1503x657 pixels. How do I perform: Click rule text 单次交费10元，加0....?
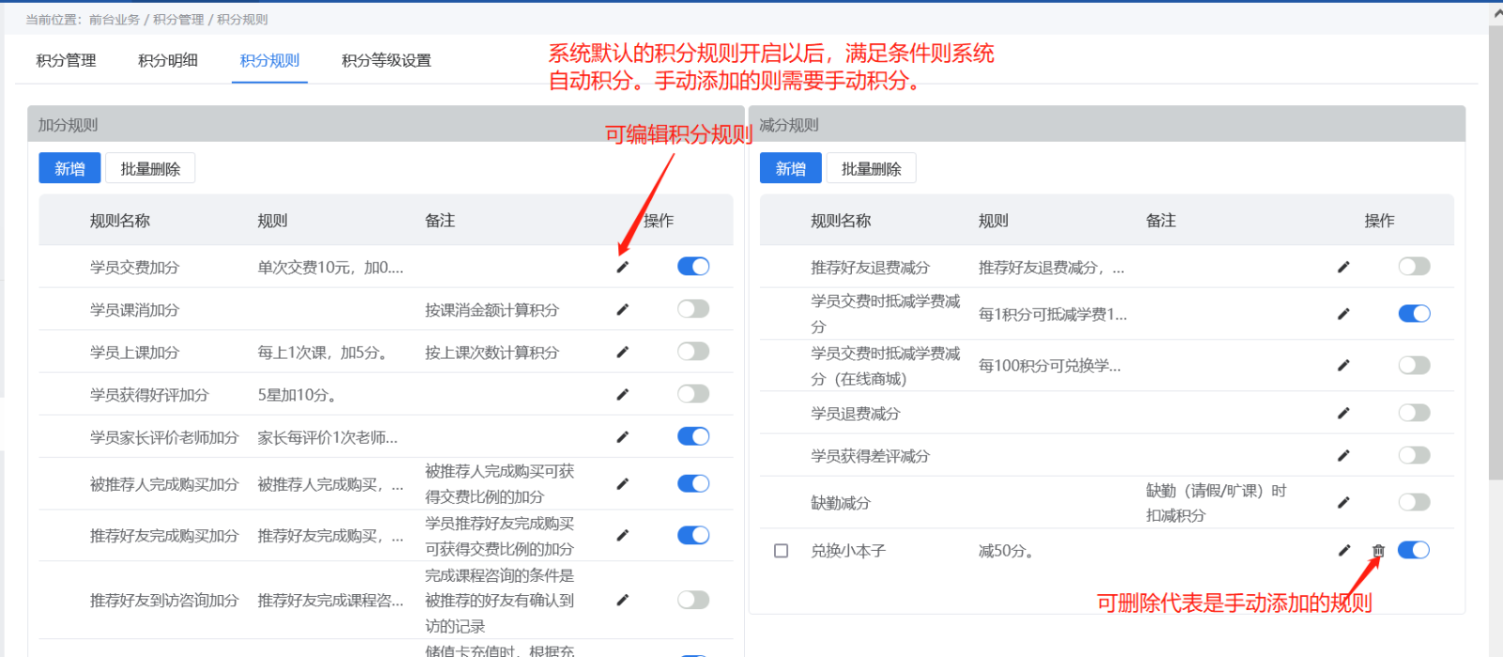click(x=330, y=268)
